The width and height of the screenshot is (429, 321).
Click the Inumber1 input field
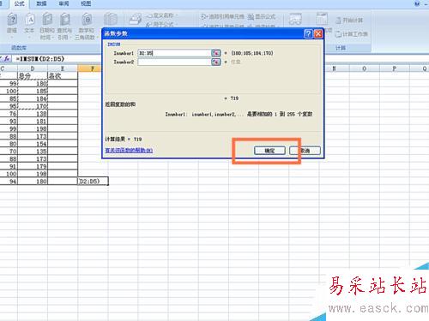click(174, 53)
